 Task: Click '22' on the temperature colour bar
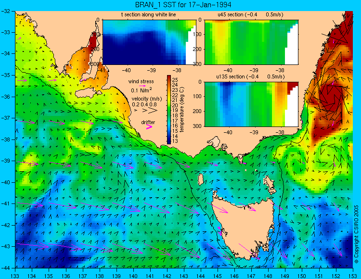(175, 95)
